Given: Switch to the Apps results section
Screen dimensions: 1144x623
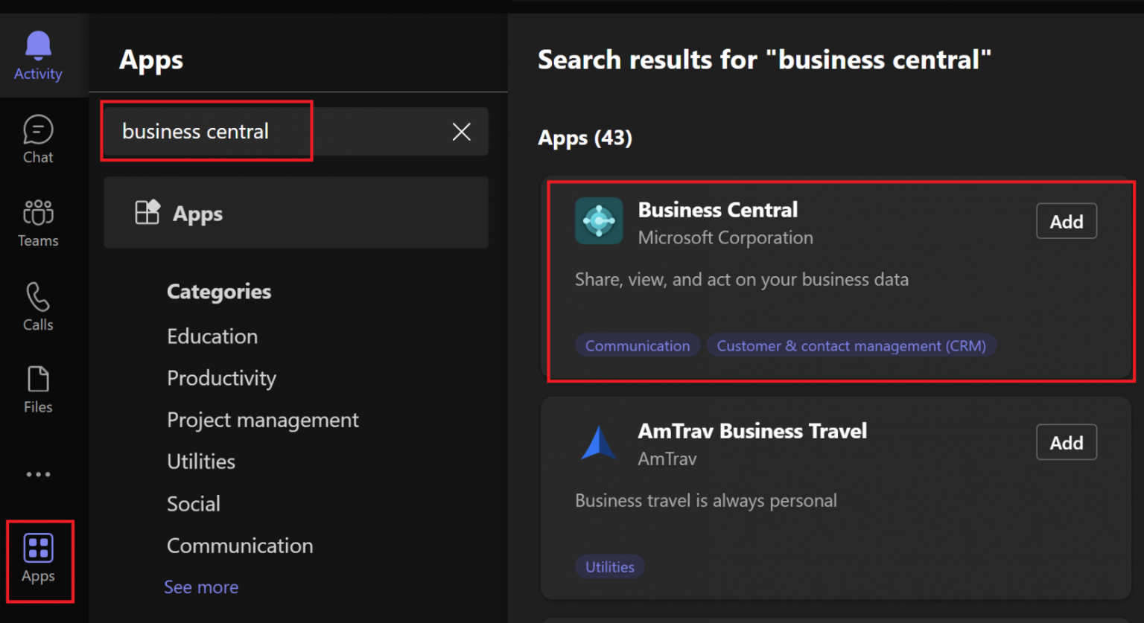Looking at the screenshot, I should (197, 214).
